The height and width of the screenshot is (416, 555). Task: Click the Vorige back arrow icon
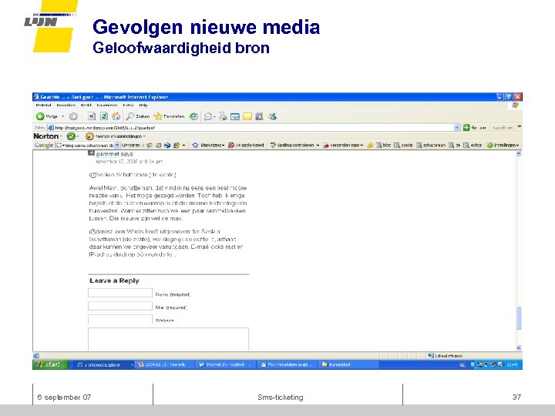40,116
